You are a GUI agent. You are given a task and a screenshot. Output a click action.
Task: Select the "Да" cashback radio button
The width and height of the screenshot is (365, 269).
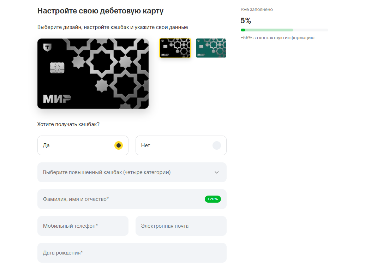click(118, 145)
